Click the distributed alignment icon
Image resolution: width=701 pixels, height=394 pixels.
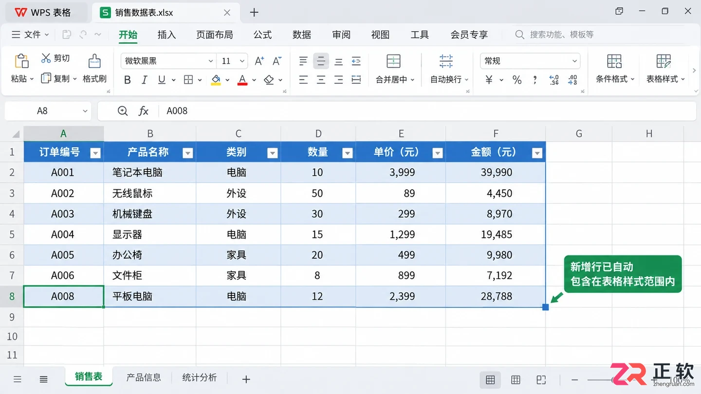[x=356, y=80]
